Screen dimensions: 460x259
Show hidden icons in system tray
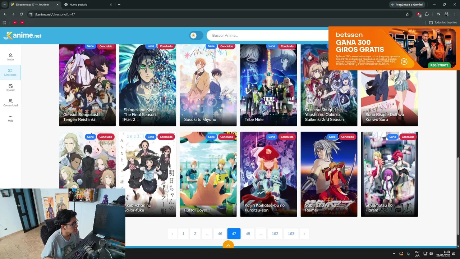(x=394, y=254)
